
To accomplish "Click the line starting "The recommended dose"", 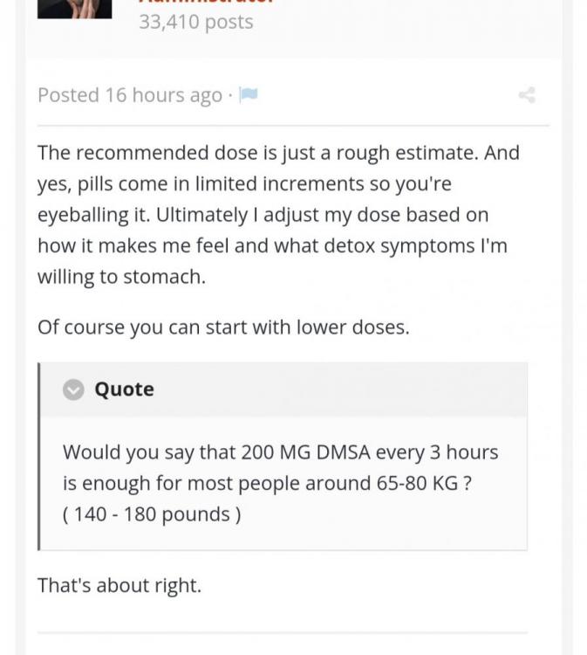I will [279, 153].
